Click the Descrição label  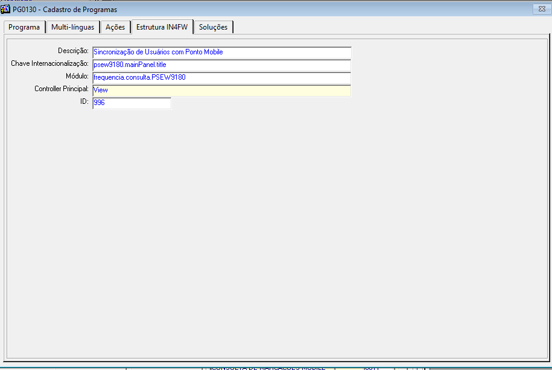[x=73, y=51]
